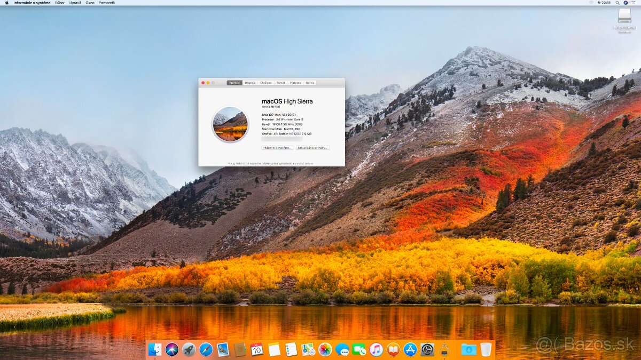The height and width of the screenshot is (360, 641).
Task: Open Notification Center list icon
Action: 634,3
